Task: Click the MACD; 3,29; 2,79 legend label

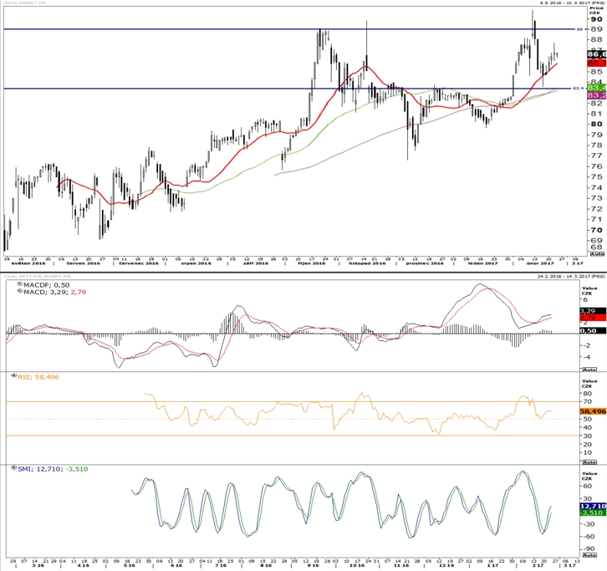Action: point(54,292)
